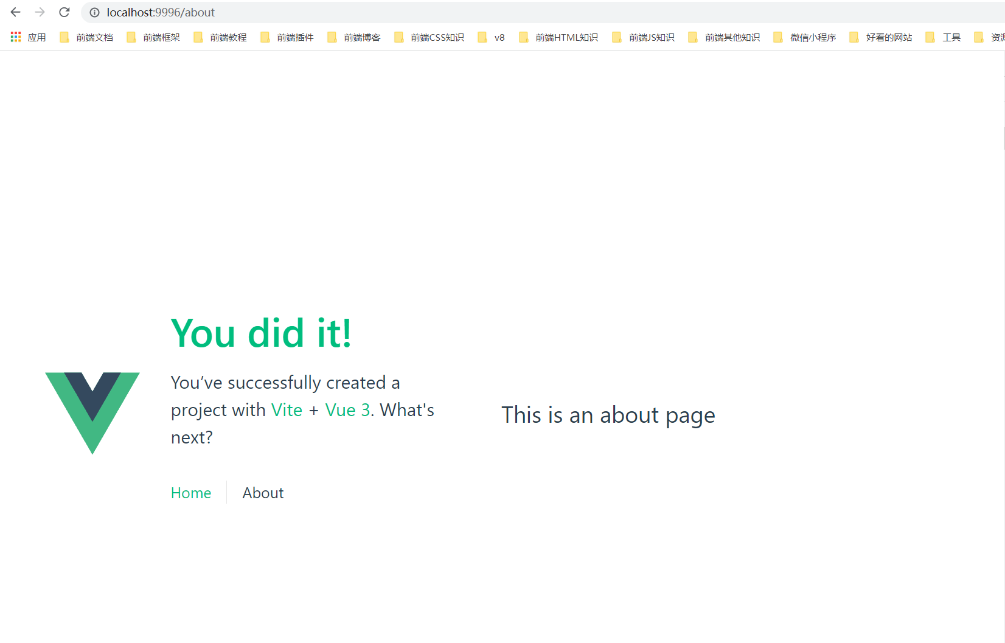Open the 应用 apps grid shortcut

pyautogui.click(x=28, y=37)
